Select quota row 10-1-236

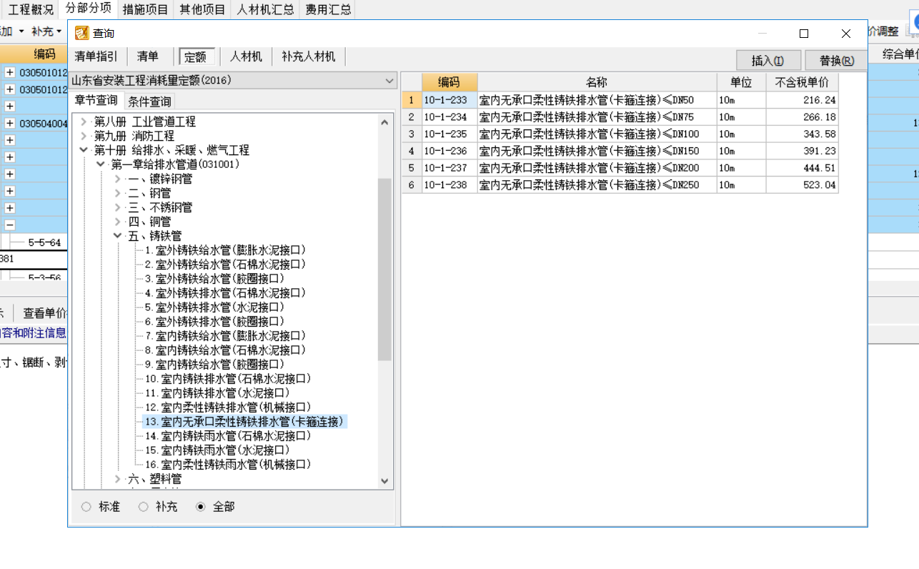(x=620, y=151)
